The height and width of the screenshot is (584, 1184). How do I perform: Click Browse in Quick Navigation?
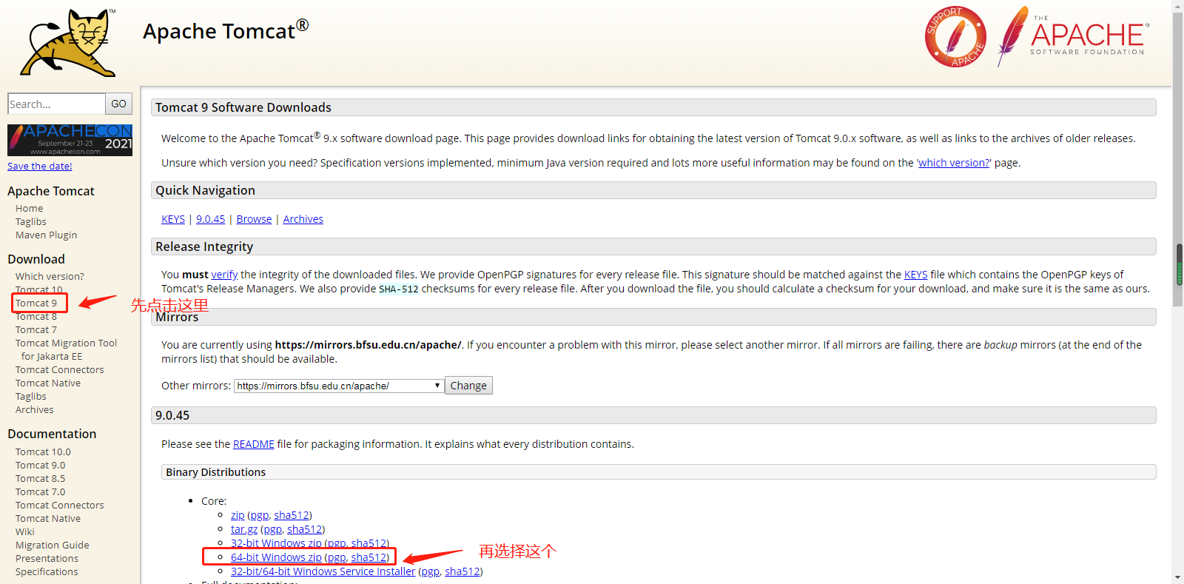(254, 219)
